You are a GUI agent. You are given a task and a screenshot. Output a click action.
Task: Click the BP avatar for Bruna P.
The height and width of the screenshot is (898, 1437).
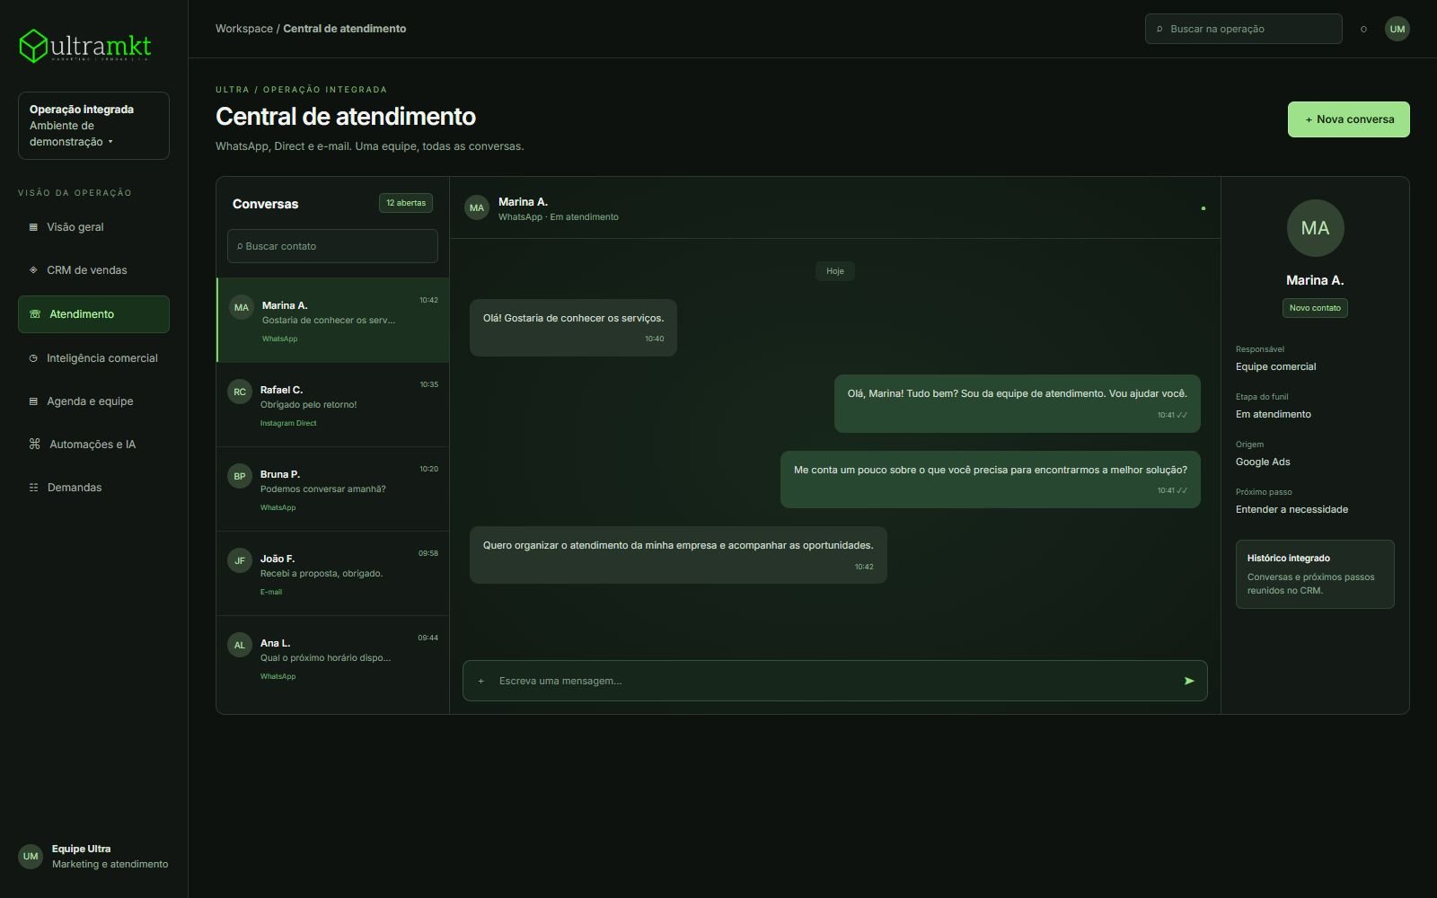(240, 476)
